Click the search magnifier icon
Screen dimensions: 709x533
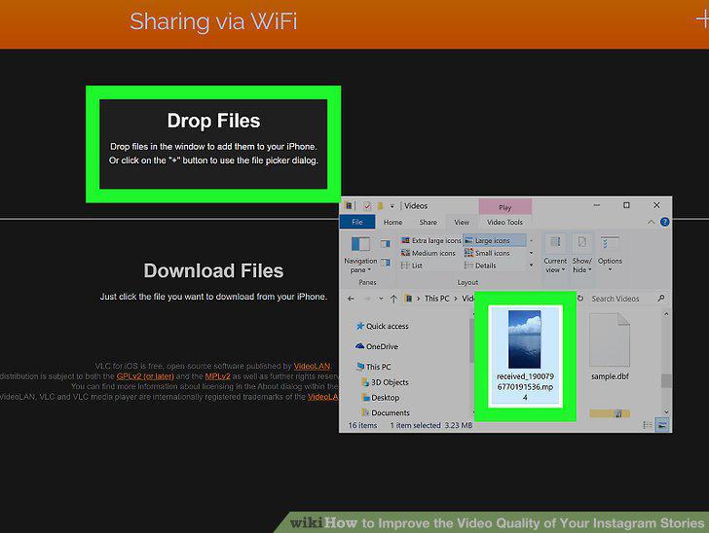(660, 299)
